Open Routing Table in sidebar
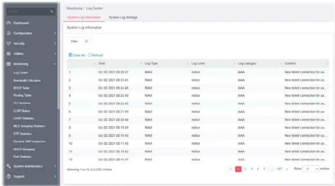Image resolution: width=335 pixels, height=186 pixels. tap(22, 95)
